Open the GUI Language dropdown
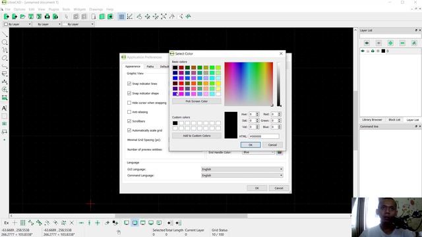Viewport: 422px width, 237px height. click(x=242, y=169)
